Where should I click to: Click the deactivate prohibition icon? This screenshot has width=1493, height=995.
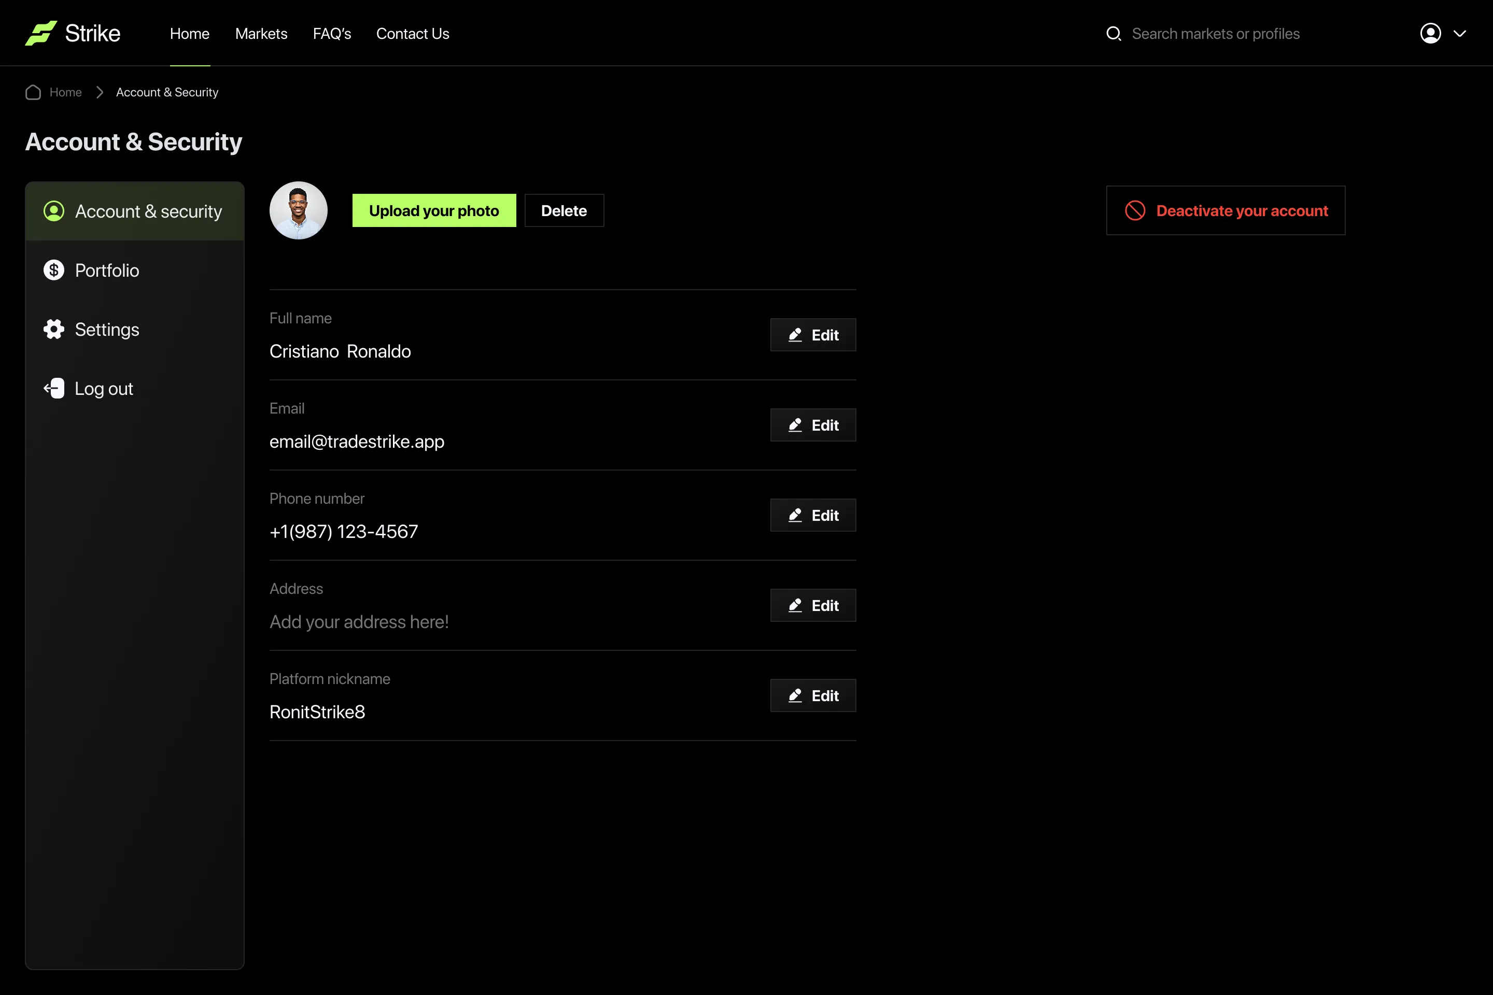click(1135, 211)
